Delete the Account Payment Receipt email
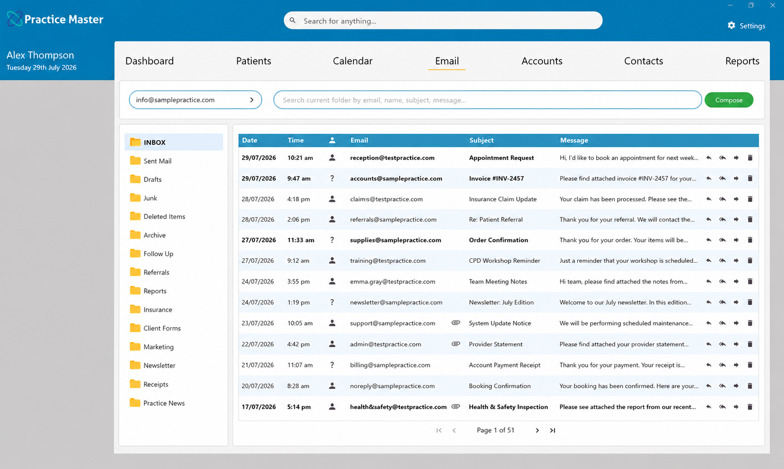784x469 pixels. coord(750,365)
